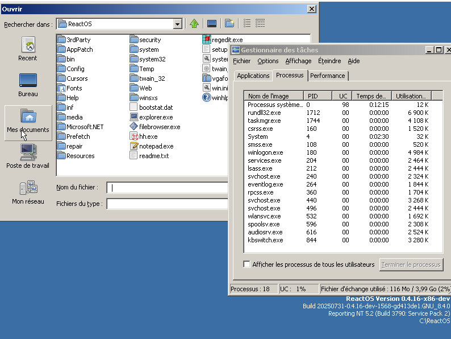The height and width of the screenshot is (339, 451).
Task: Select the Prefetch folder
Action: point(74,137)
